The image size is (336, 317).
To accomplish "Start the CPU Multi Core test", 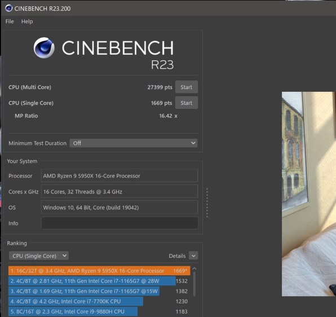I will click(x=187, y=87).
